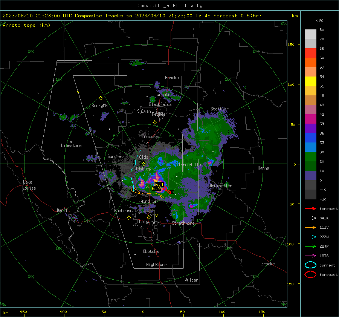This screenshot has width=339, height=317.
Task: Click the Didsbury town label
Action: point(142,169)
